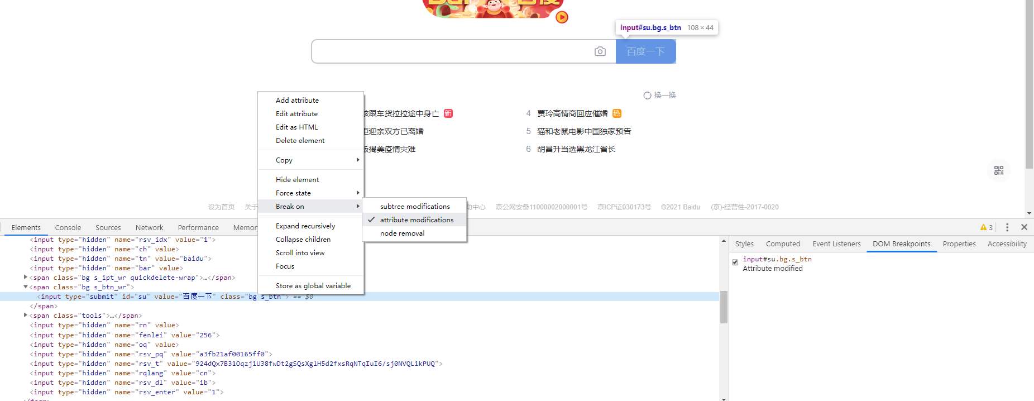Open the QR code icon
The width and height of the screenshot is (1034, 401).
pyautogui.click(x=999, y=170)
